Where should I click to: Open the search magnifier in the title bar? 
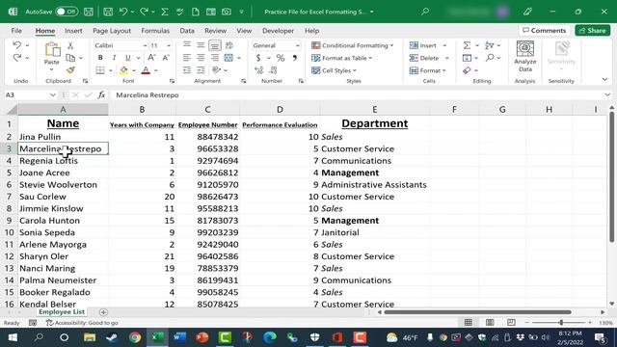[425, 12]
